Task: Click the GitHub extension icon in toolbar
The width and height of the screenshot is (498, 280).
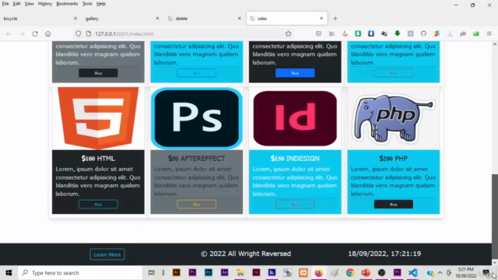Action: pos(423,33)
